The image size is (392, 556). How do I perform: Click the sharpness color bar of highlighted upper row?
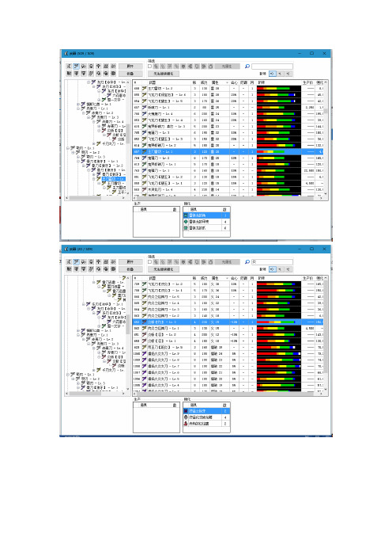[279, 152]
